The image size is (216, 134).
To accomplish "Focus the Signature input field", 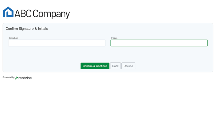I will tap(57, 43).
